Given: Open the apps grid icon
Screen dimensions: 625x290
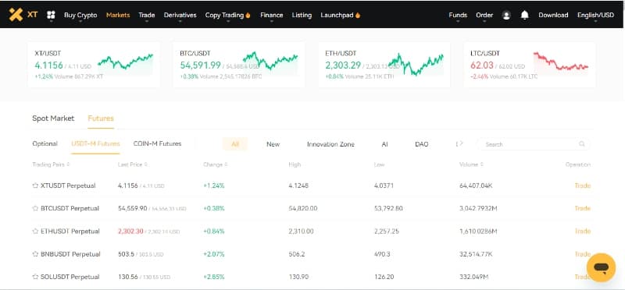Looking at the screenshot, I should click(51, 15).
